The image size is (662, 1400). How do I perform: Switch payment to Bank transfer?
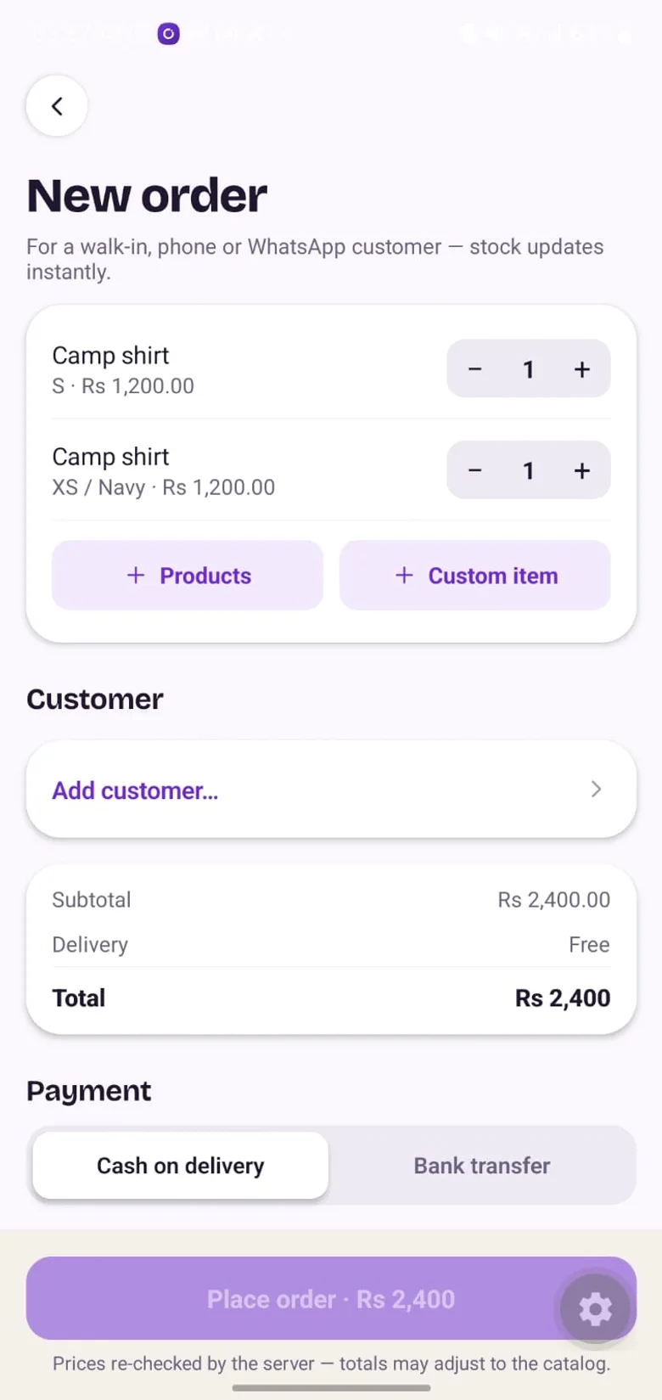coord(482,1166)
